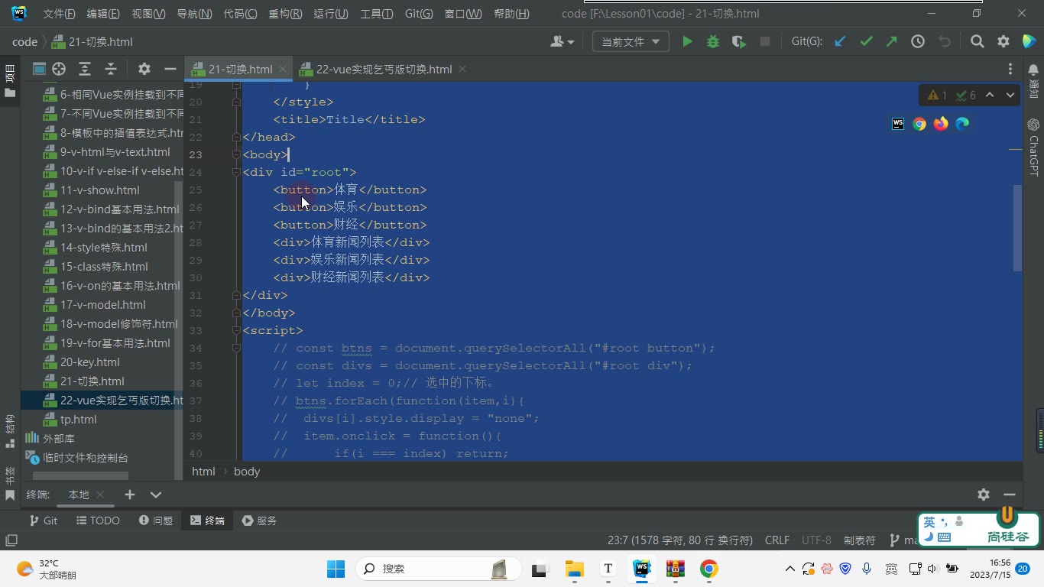Open the Git tool window button
The image size is (1044, 587).
pos(44,521)
